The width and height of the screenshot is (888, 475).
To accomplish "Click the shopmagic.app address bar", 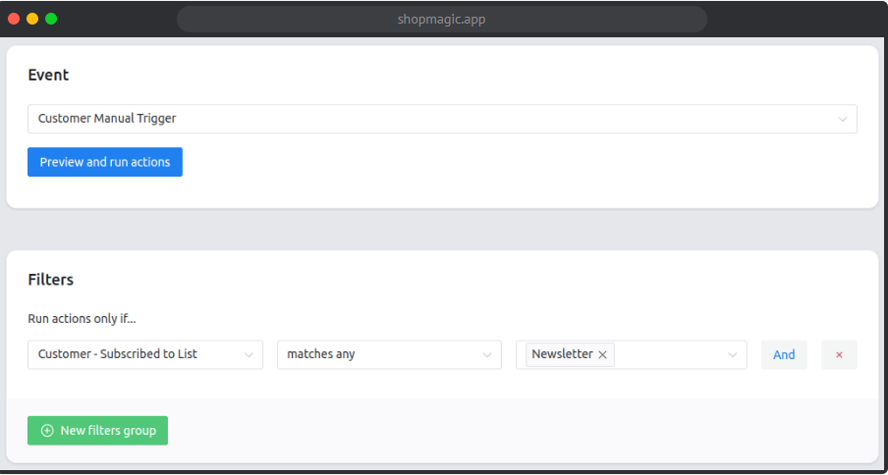I will (442, 20).
